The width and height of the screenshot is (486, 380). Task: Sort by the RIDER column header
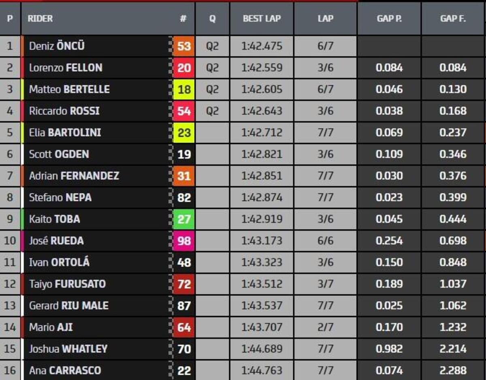pyautogui.click(x=40, y=19)
